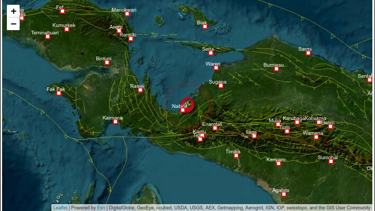This screenshot has height=211, width=375.
Task: Click the red earthquake epicenter marker
Action: click(187, 105)
